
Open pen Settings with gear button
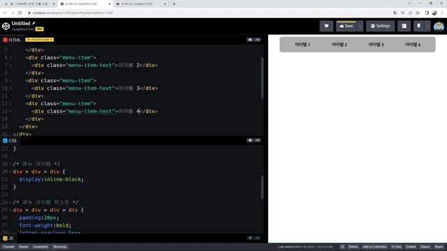[380, 26]
